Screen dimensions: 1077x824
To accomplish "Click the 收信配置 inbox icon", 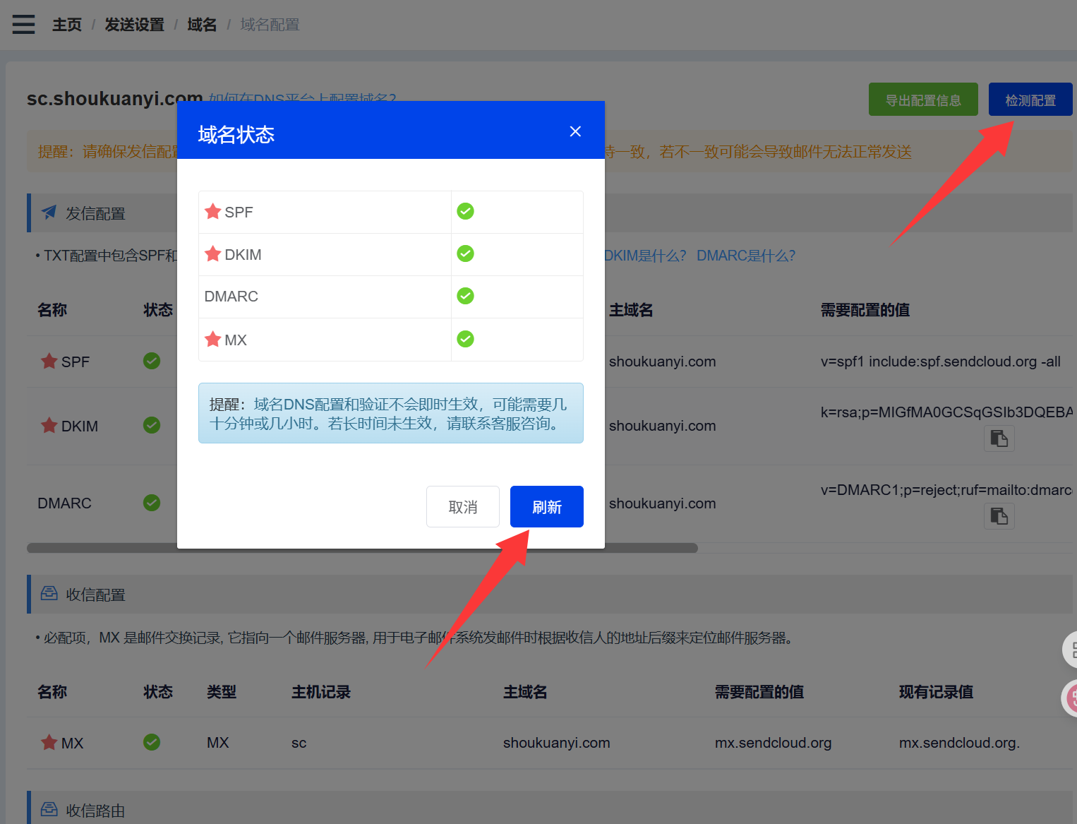I will pos(49,593).
